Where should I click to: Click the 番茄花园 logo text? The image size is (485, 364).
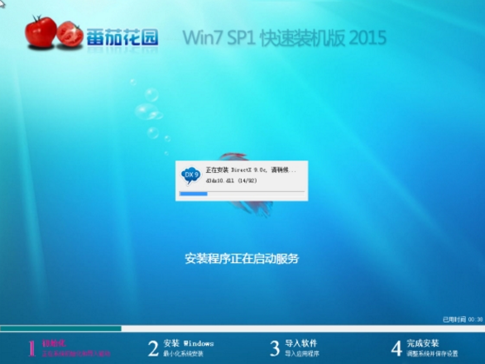(122, 37)
